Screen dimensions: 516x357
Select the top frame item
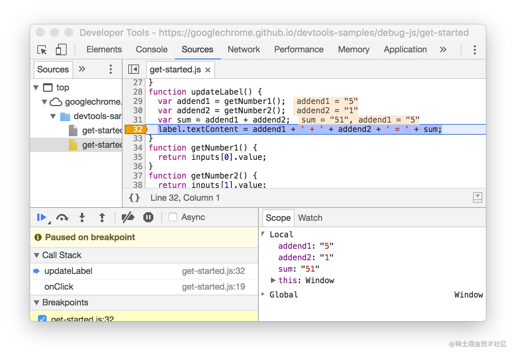pos(63,87)
